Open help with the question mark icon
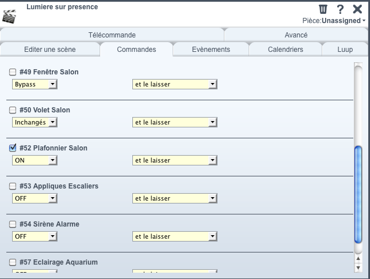The height and width of the screenshot is (279, 370). click(x=340, y=9)
